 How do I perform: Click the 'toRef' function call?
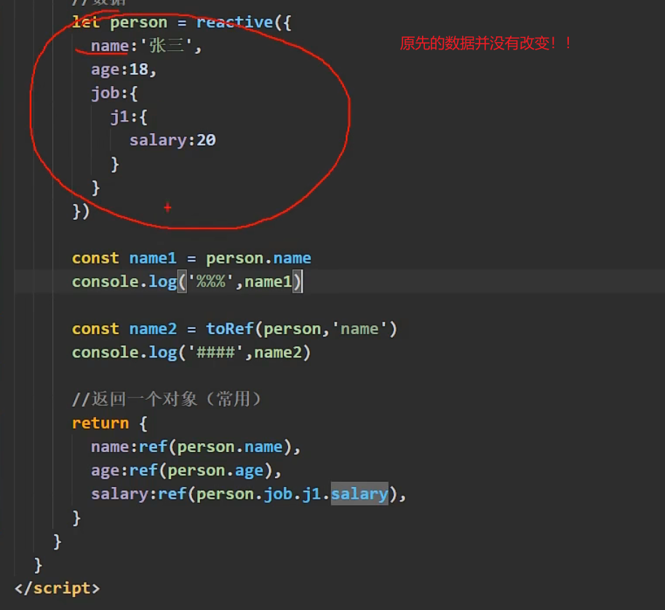pos(230,329)
